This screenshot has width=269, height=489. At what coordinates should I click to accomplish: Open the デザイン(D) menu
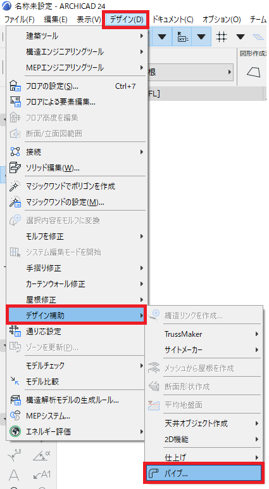tap(126, 20)
